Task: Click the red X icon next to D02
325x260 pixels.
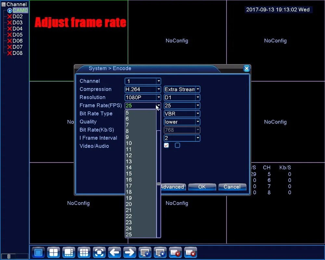Action: (x=9, y=17)
